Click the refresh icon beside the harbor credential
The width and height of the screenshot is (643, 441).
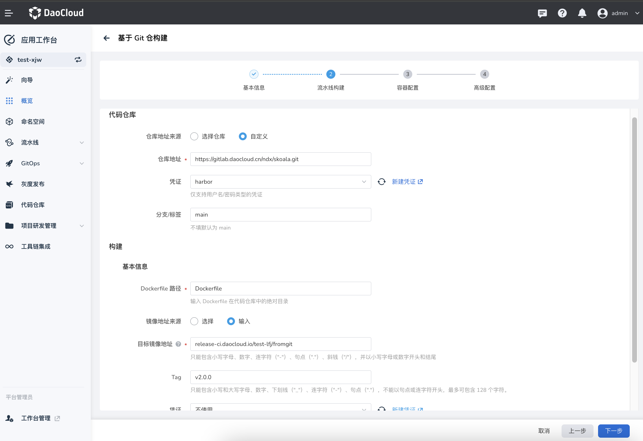pos(382,182)
